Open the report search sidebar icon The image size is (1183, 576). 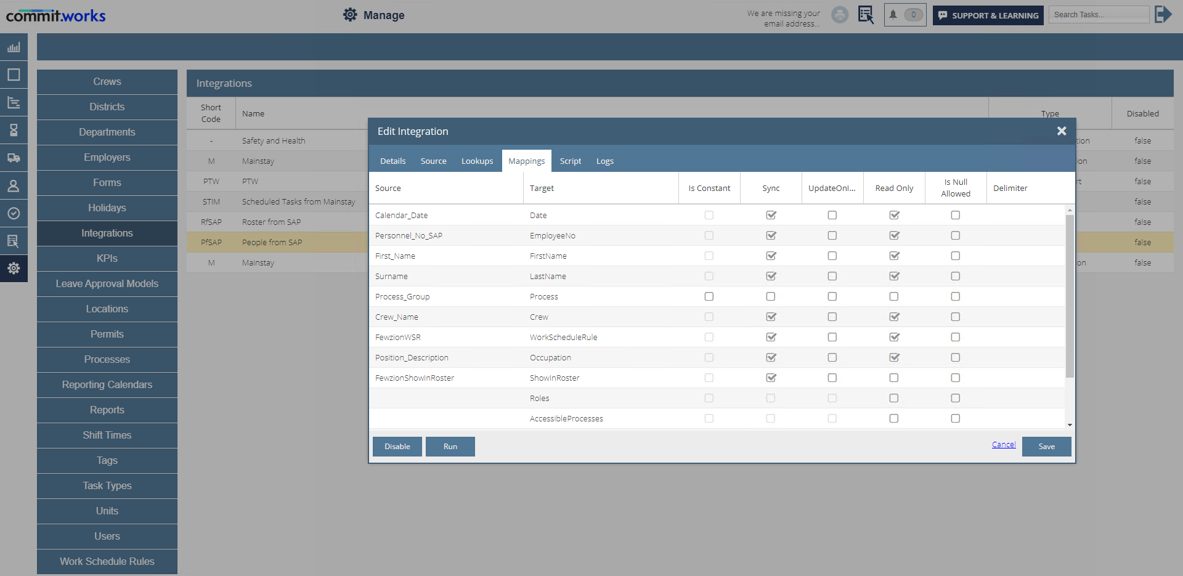pyautogui.click(x=14, y=241)
